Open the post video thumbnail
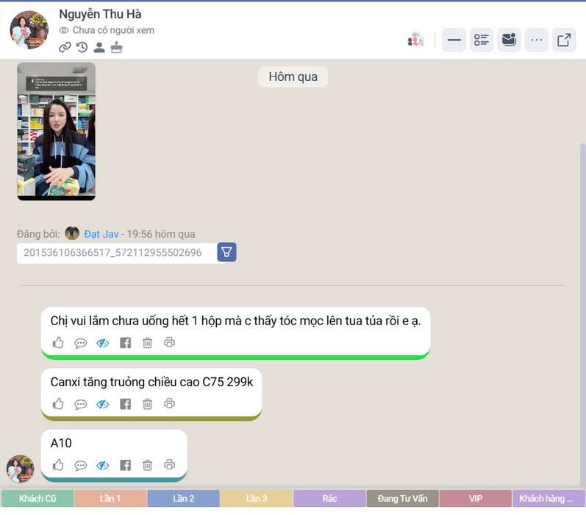The width and height of the screenshot is (586, 515). [57, 131]
